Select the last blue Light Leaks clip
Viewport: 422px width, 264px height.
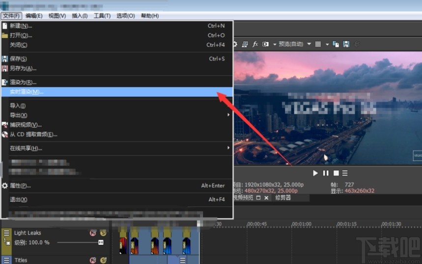[187, 246]
